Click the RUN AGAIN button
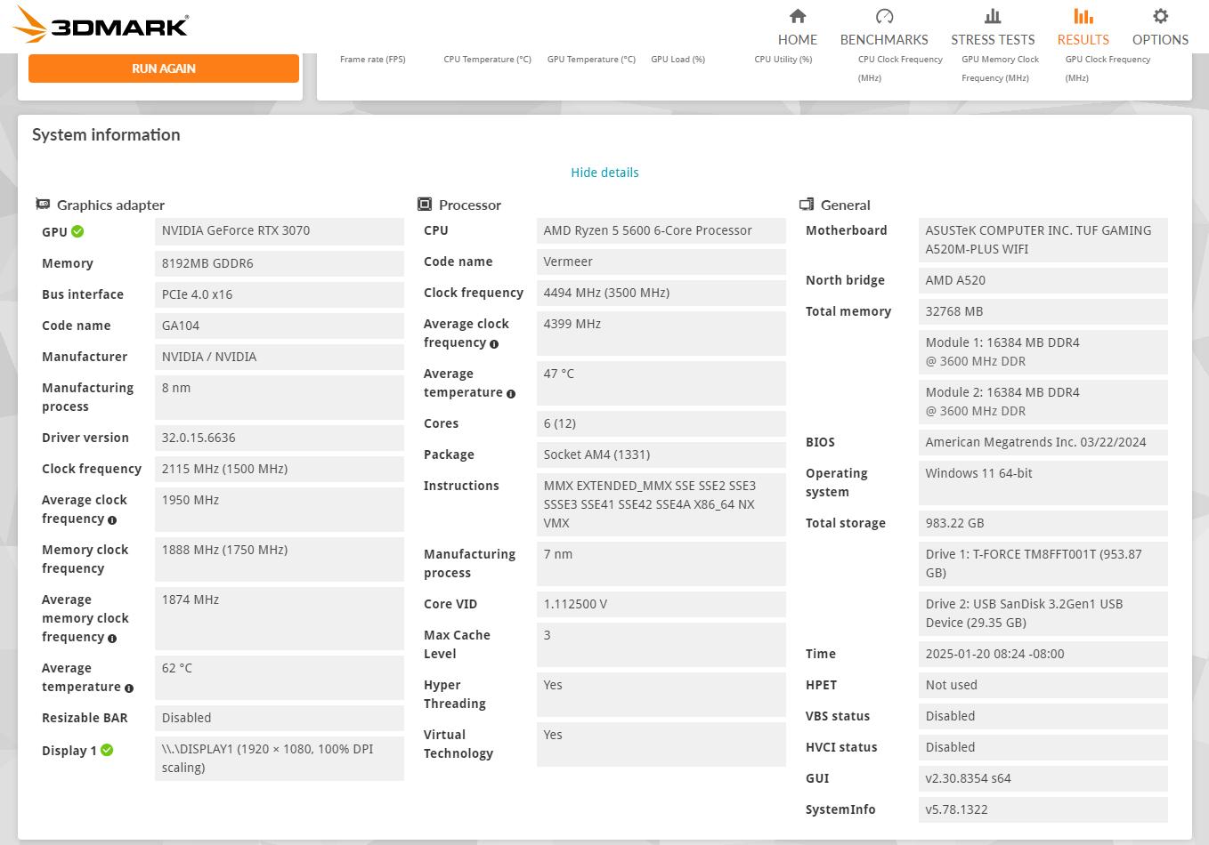This screenshot has width=1209, height=845. click(164, 68)
